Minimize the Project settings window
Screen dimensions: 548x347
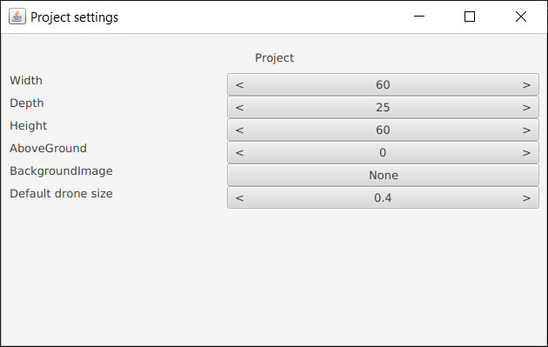419,17
